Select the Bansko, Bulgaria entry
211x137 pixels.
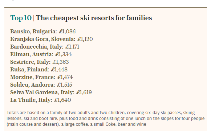coord(43,32)
